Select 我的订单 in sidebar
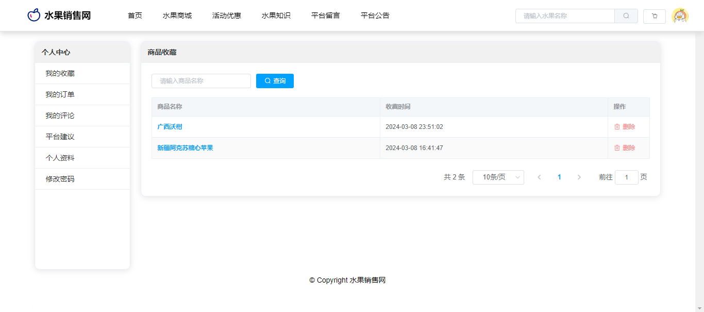This screenshot has height=312, width=704. (60, 94)
